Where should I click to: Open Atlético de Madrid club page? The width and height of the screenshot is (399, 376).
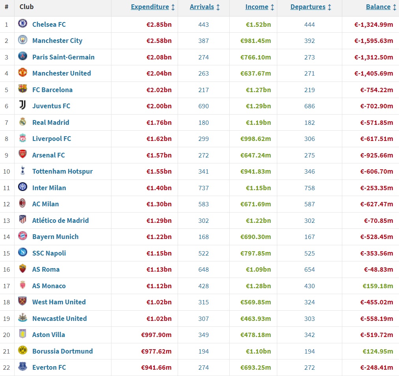coord(60,220)
